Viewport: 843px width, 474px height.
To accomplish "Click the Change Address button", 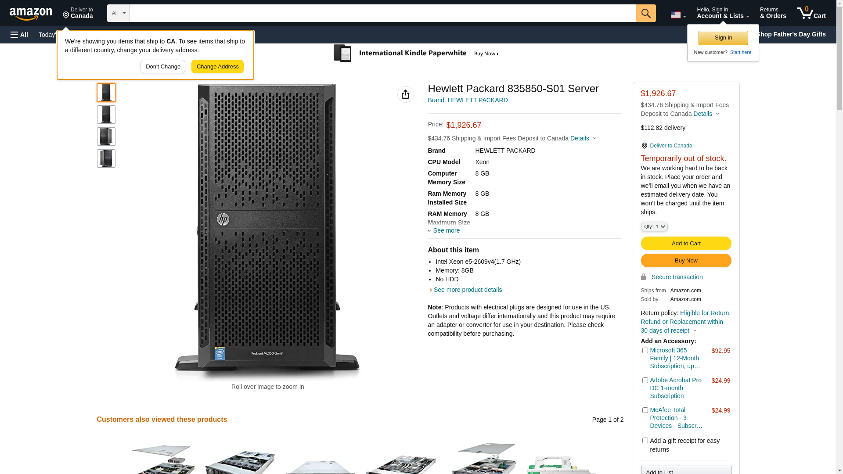I will (x=217, y=67).
